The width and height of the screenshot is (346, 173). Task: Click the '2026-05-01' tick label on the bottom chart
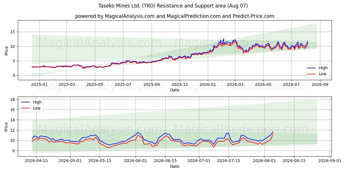click(x=70, y=161)
